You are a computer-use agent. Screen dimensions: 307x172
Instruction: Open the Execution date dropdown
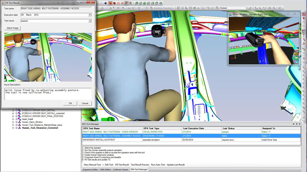[90, 15]
